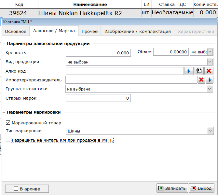Clear Алко код with the red X

pyautogui.click(x=209, y=71)
